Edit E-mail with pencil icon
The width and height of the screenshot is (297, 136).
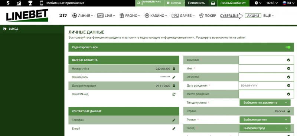[174, 129]
